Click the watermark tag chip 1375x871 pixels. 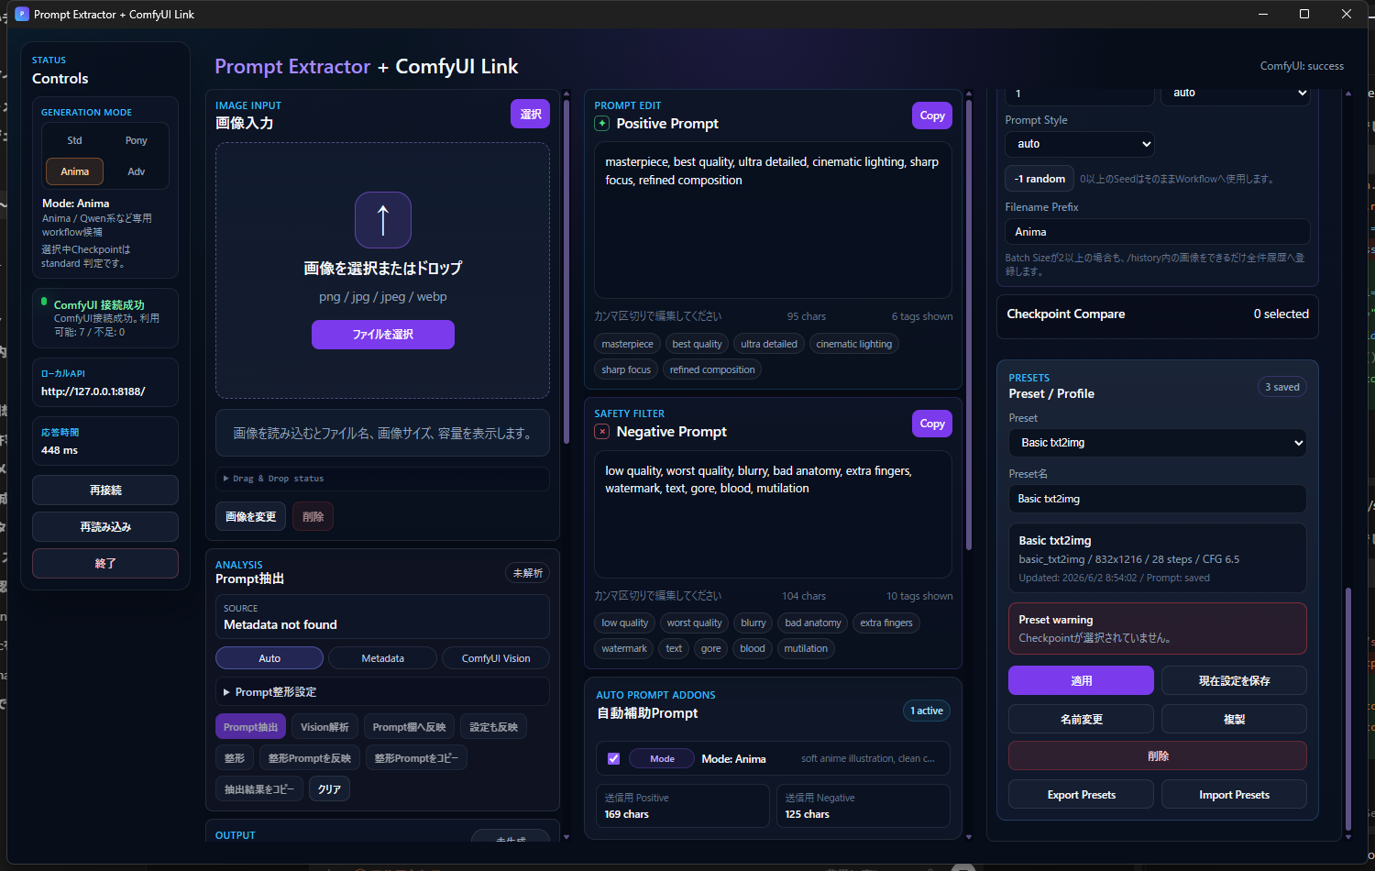624,648
